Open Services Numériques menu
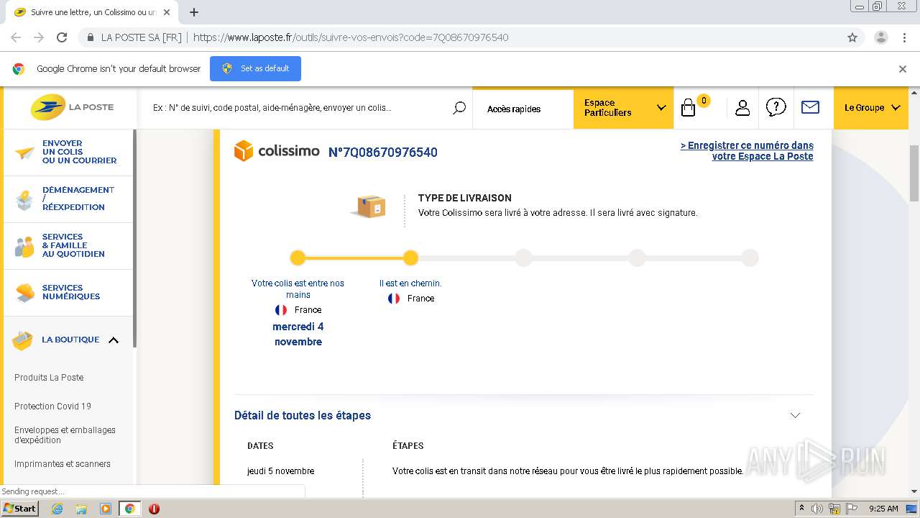This screenshot has width=920, height=518. coord(71,292)
